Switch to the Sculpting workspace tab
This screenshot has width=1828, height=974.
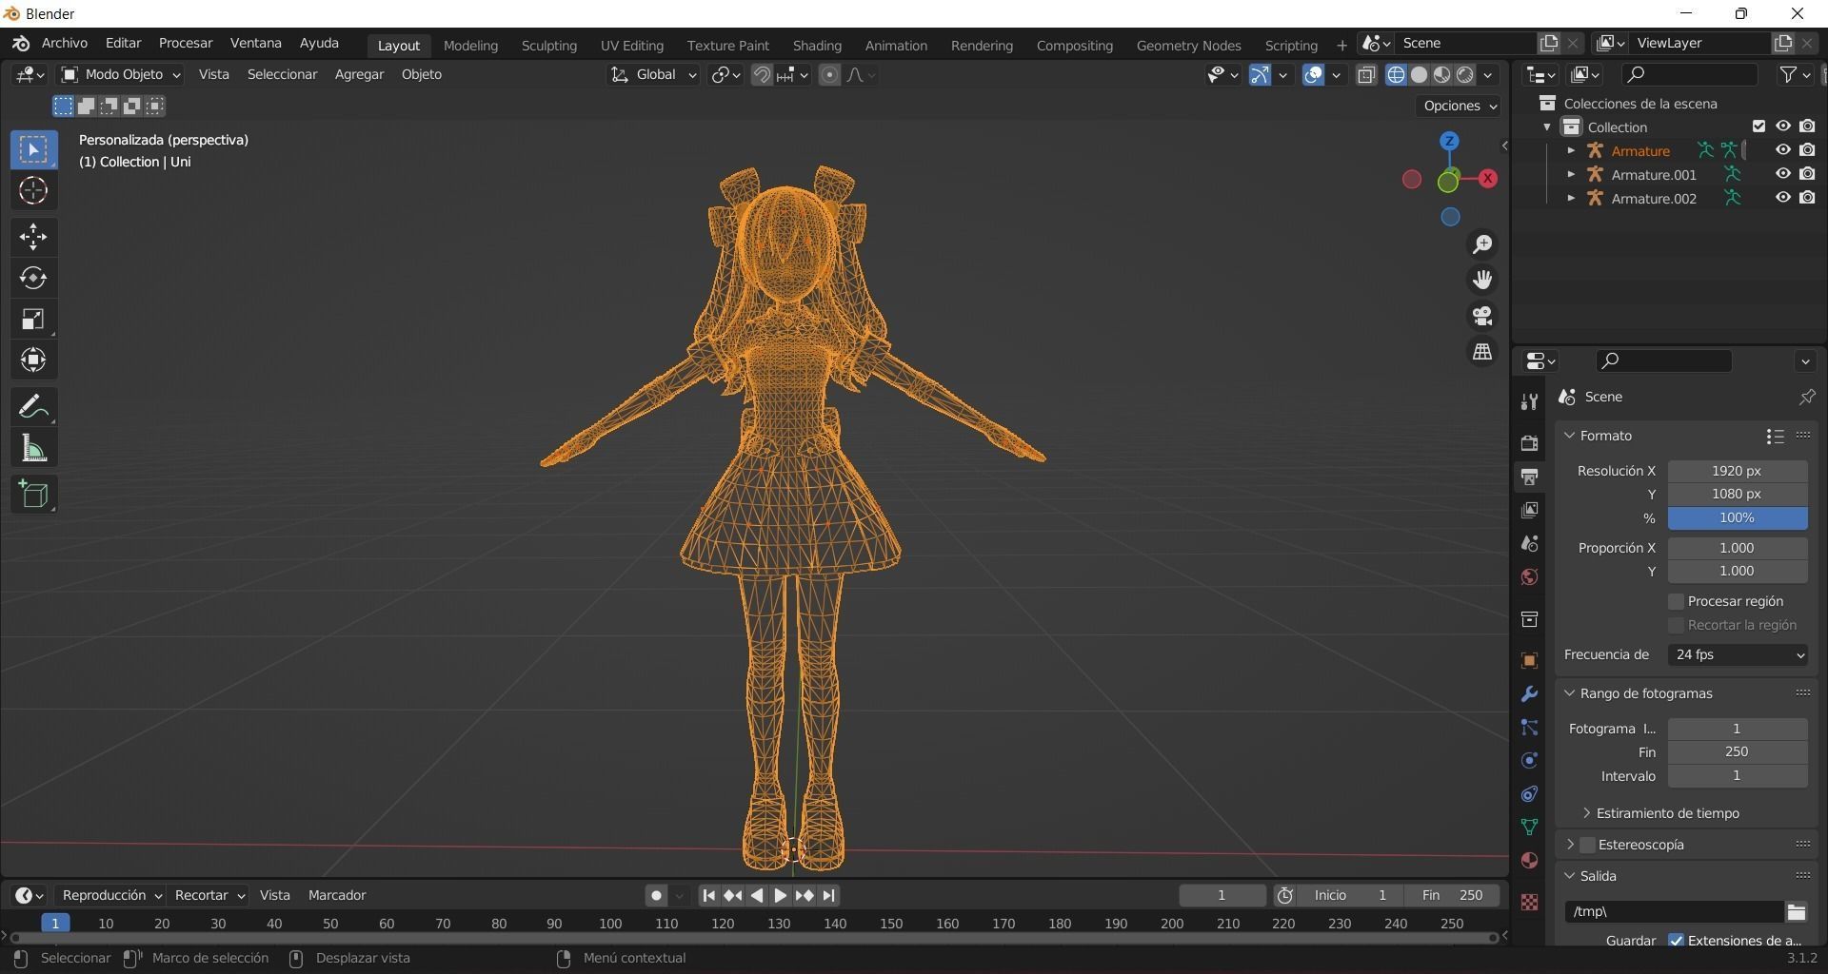pos(549,46)
